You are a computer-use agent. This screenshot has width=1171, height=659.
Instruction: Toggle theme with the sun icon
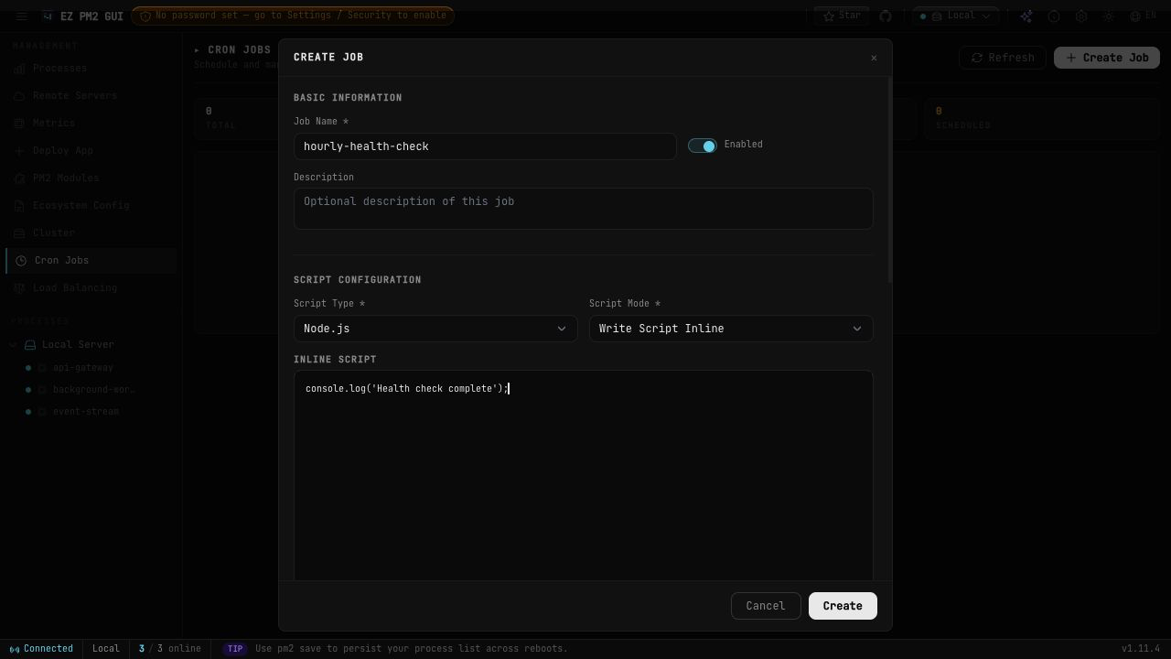coord(1109,16)
